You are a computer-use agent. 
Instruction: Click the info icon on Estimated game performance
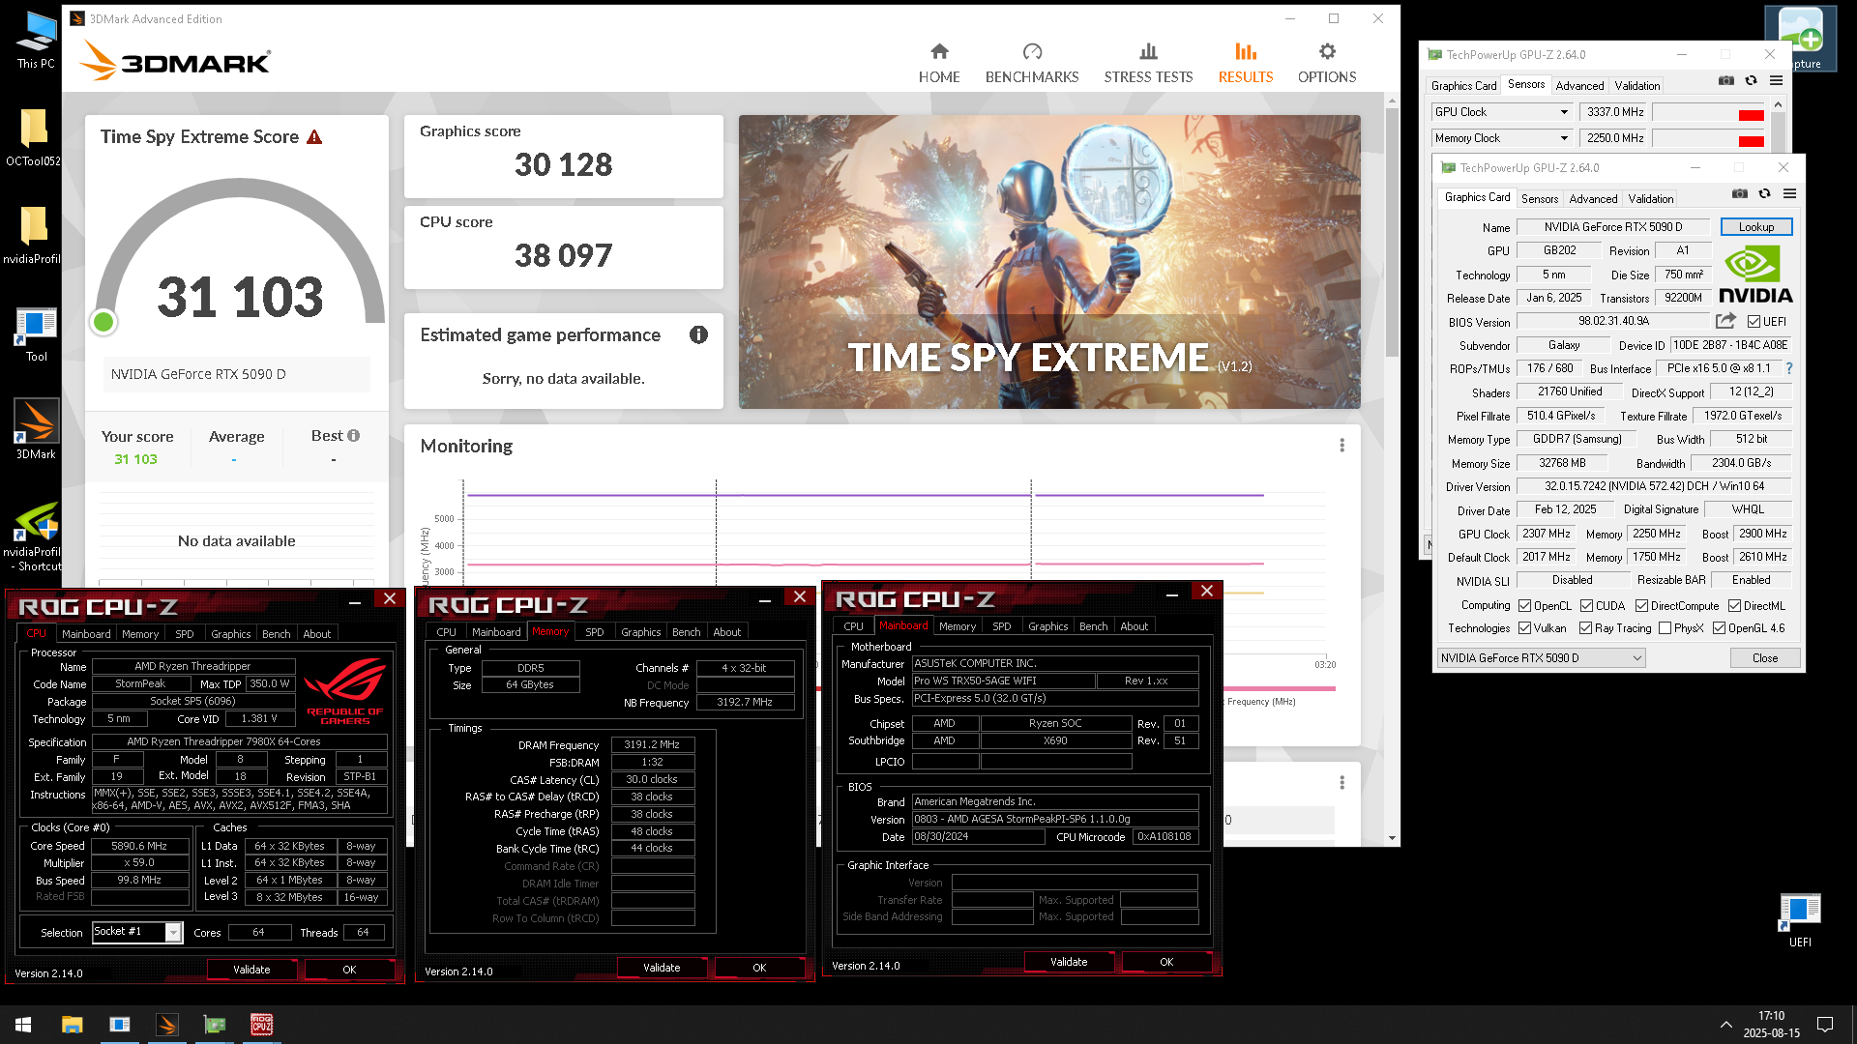click(x=698, y=334)
